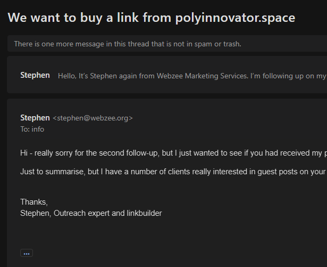Viewport: 327px width, 267px height.
Task: Click the 'Thanks,' sign-off line
Action: [x=34, y=202]
